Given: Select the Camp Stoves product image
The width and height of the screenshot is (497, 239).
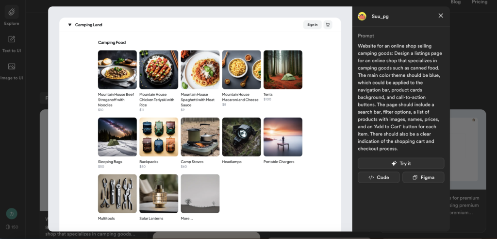Looking at the screenshot, I should pyautogui.click(x=200, y=137).
